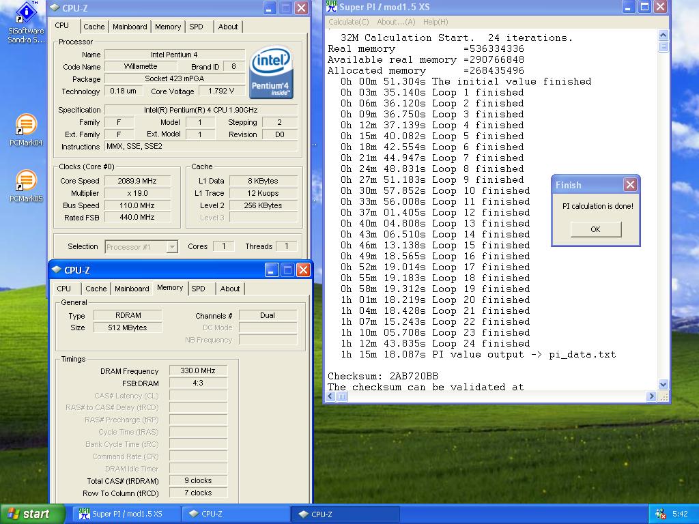Click Super PI window title bar icon
The width and height of the screenshot is (699, 524).
point(331,7)
